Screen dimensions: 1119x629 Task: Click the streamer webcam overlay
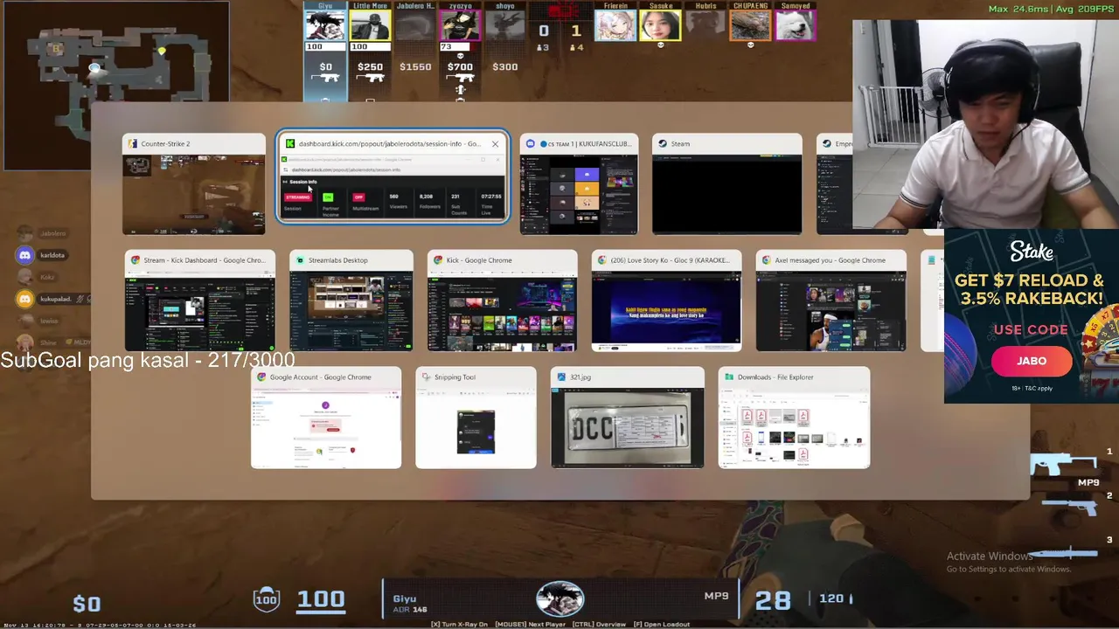click(985, 124)
